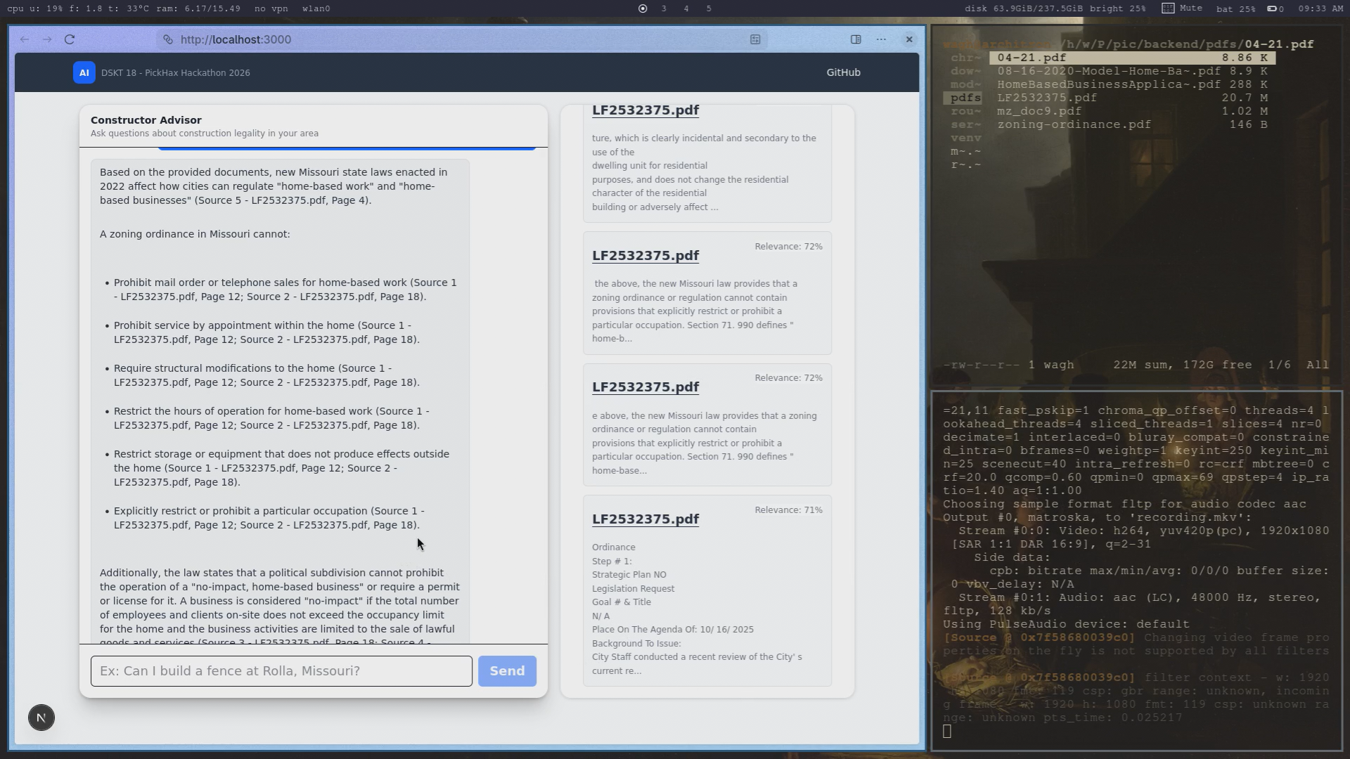
Task: Click the reader mode icon in address bar
Action: coord(755,39)
